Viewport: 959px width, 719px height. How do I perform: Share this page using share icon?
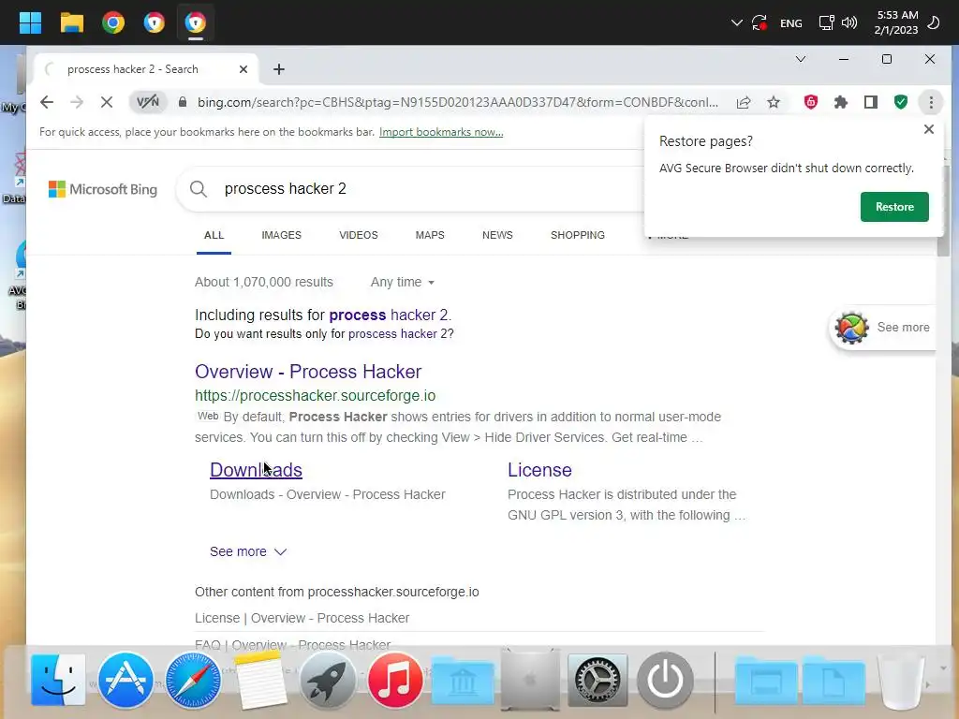click(x=744, y=102)
